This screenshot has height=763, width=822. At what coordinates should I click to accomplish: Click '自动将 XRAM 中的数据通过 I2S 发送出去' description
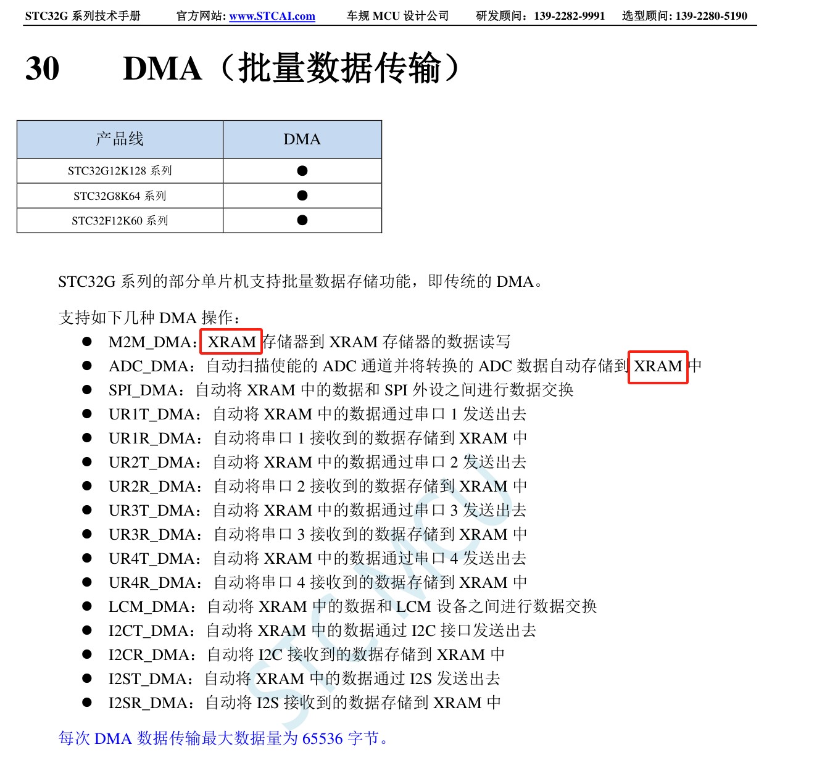click(x=352, y=678)
